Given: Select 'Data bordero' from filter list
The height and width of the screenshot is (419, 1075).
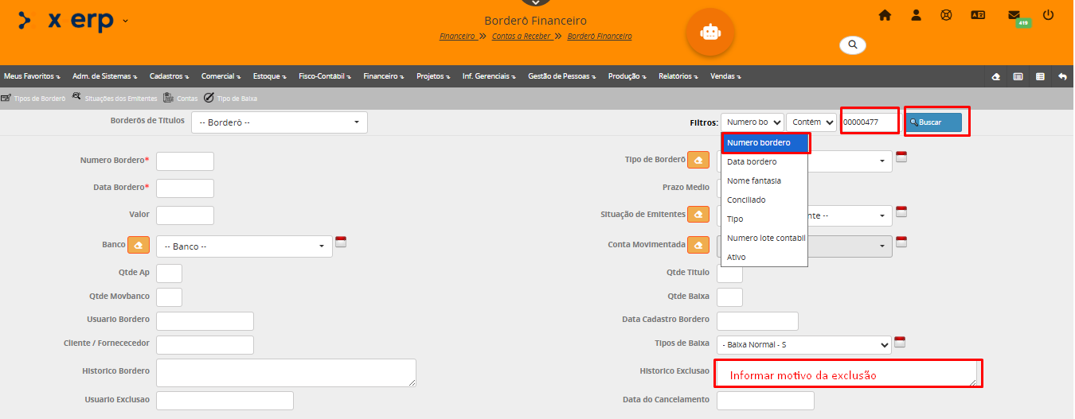Looking at the screenshot, I should [x=752, y=161].
